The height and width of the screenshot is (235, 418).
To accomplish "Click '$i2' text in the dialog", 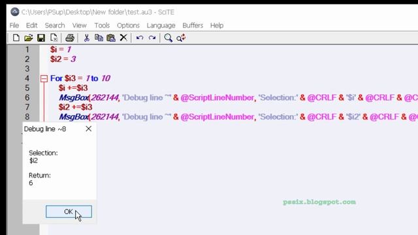I will point(33,161).
